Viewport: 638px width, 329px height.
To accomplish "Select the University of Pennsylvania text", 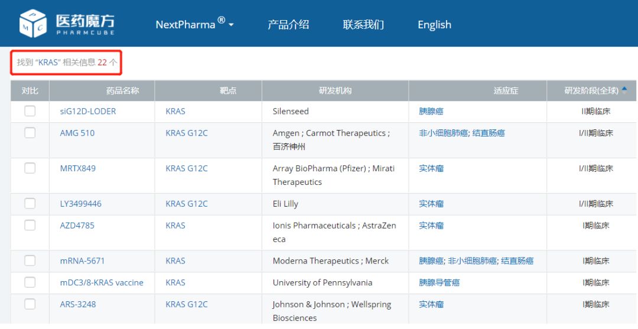I will click(x=323, y=283).
